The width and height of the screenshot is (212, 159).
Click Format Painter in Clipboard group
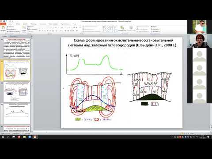pos(13,31)
